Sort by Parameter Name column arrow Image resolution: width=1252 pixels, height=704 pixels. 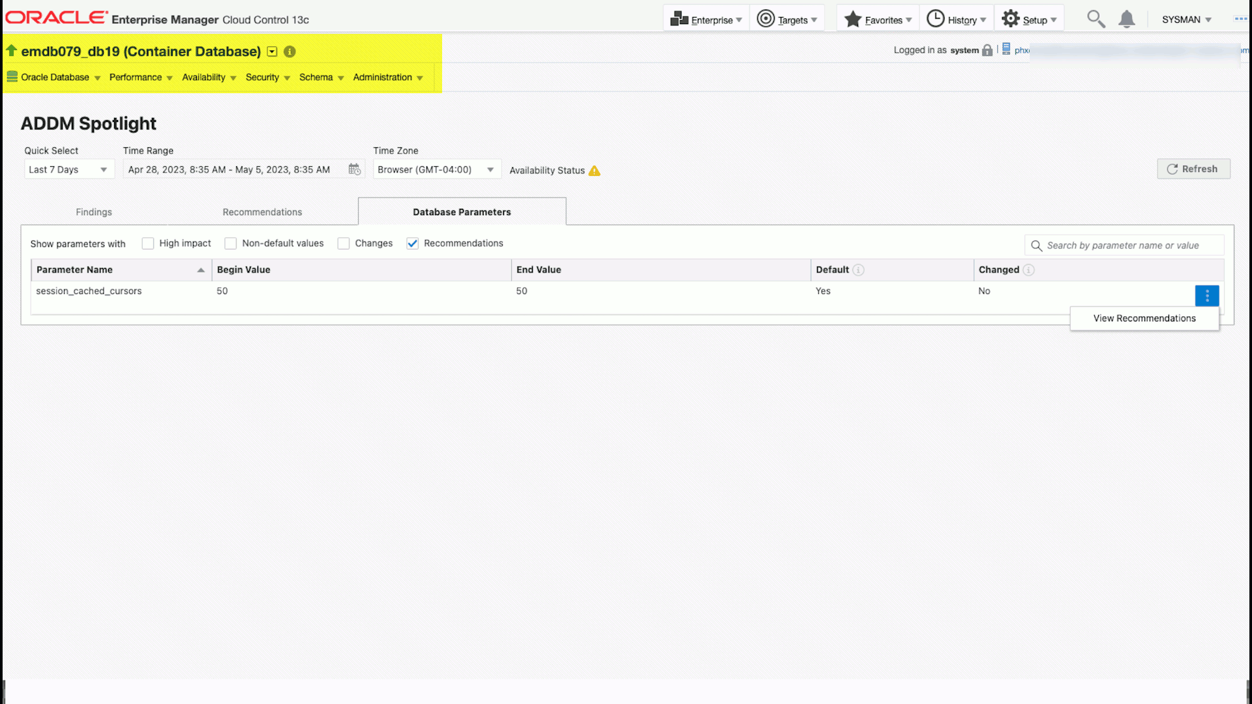201,270
